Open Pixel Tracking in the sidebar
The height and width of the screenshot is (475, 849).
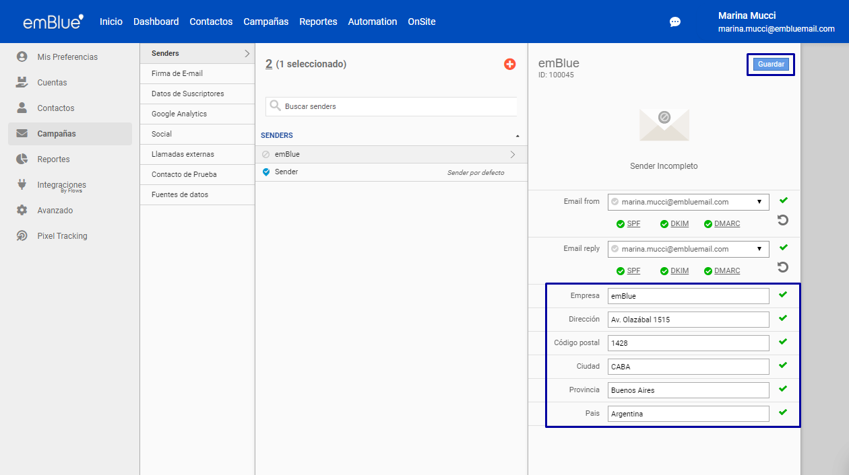click(62, 236)
